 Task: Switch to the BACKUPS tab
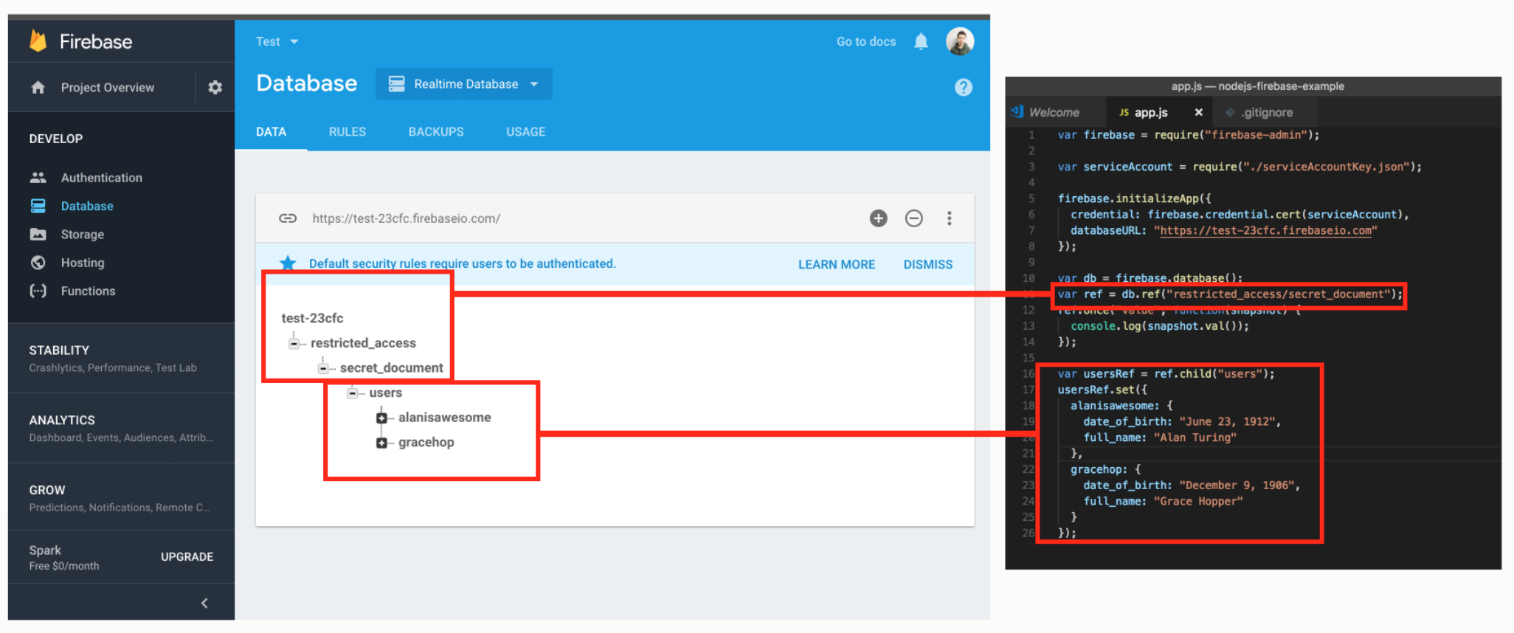(x=436, y=131)
